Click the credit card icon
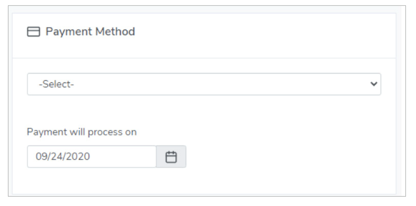416x206 pixels. [34, 32]
